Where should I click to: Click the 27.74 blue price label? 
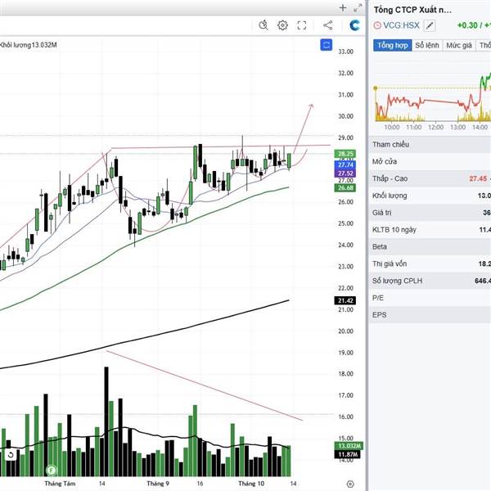coord(345,164)
